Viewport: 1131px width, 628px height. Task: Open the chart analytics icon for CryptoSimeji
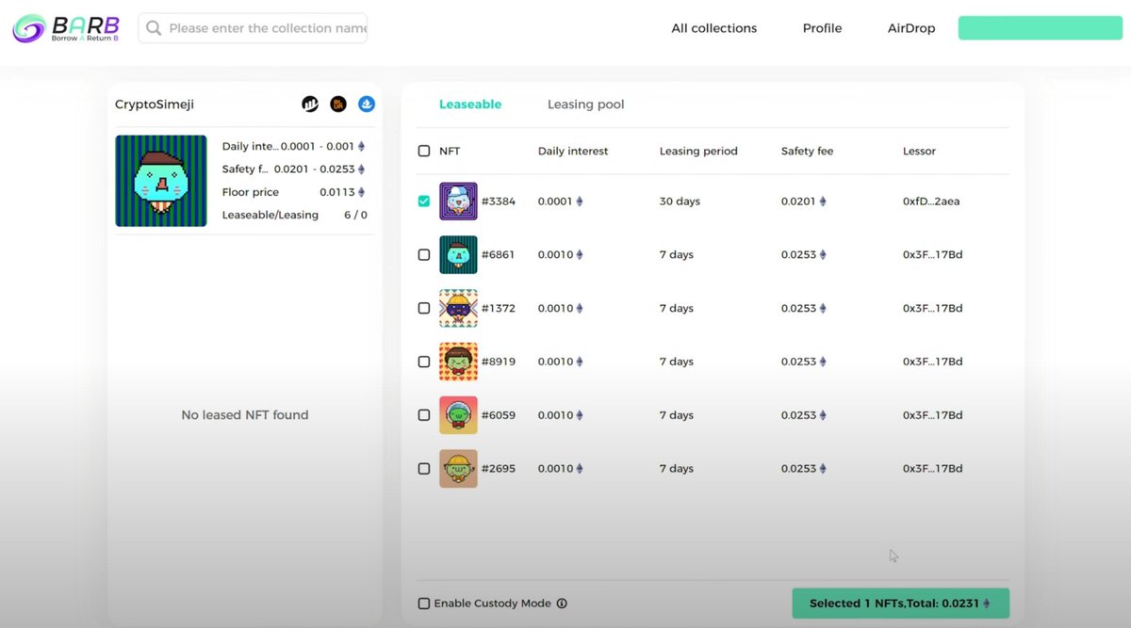pos(310,105)
